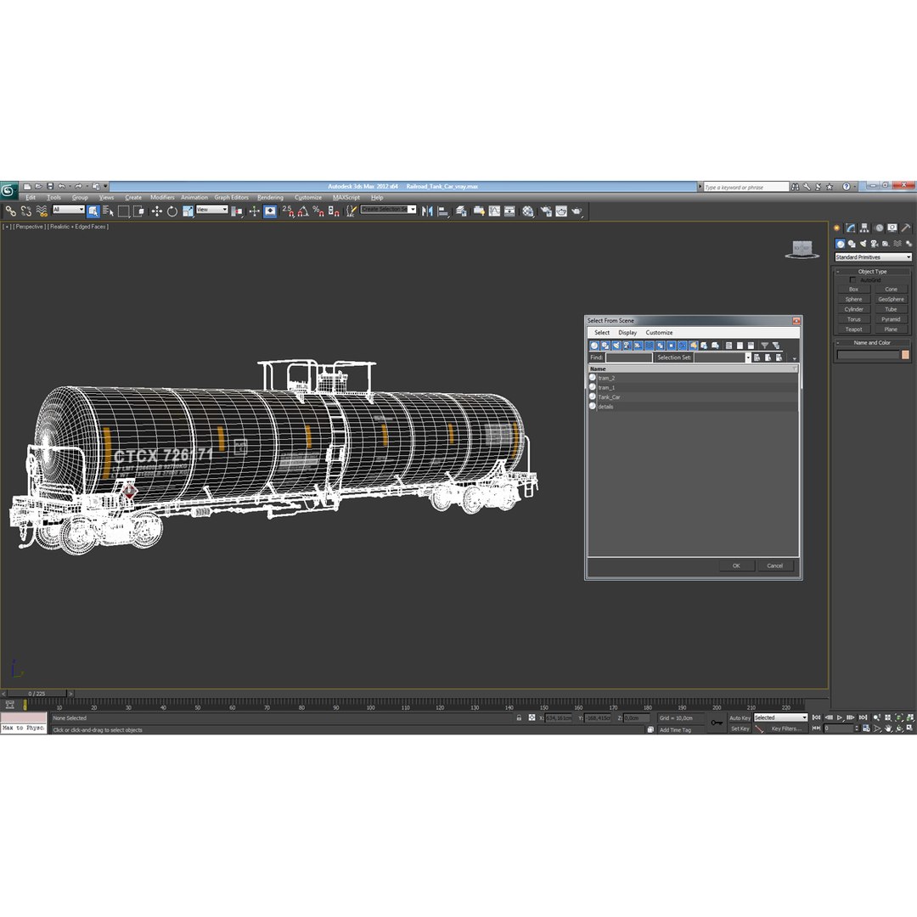Open the Material Editor

click(528, 211)
